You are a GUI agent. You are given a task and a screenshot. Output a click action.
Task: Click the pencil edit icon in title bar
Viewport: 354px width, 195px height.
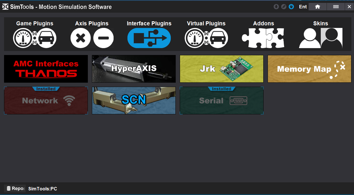coord(284,7)
